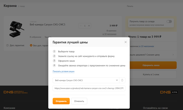Open в 10 магазинах link in summary
The image size is (183, 110).
147,46
